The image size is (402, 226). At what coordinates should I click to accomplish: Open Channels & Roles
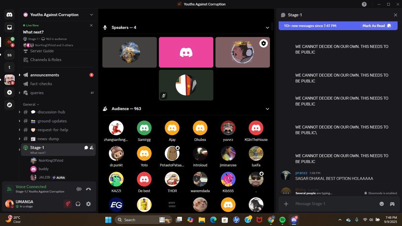pyautogui.click(x=58, y=60)
